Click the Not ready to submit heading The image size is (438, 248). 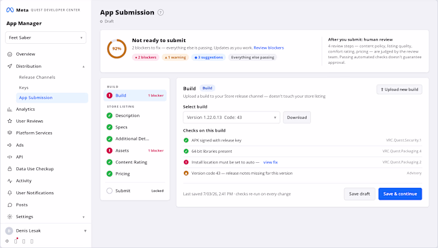coord(159,40)
